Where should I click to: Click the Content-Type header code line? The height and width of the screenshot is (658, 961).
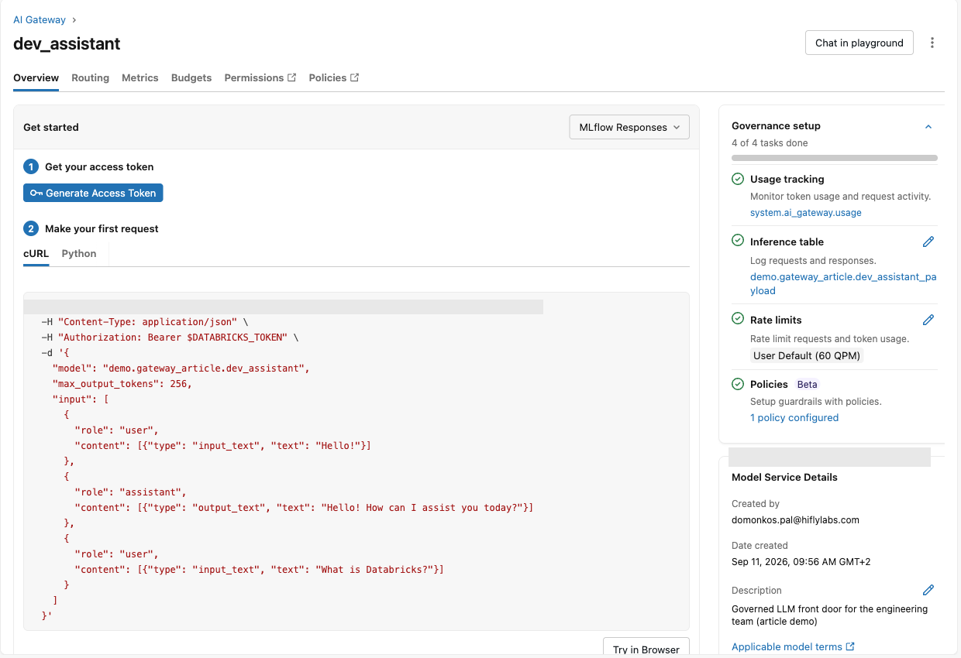145,322
